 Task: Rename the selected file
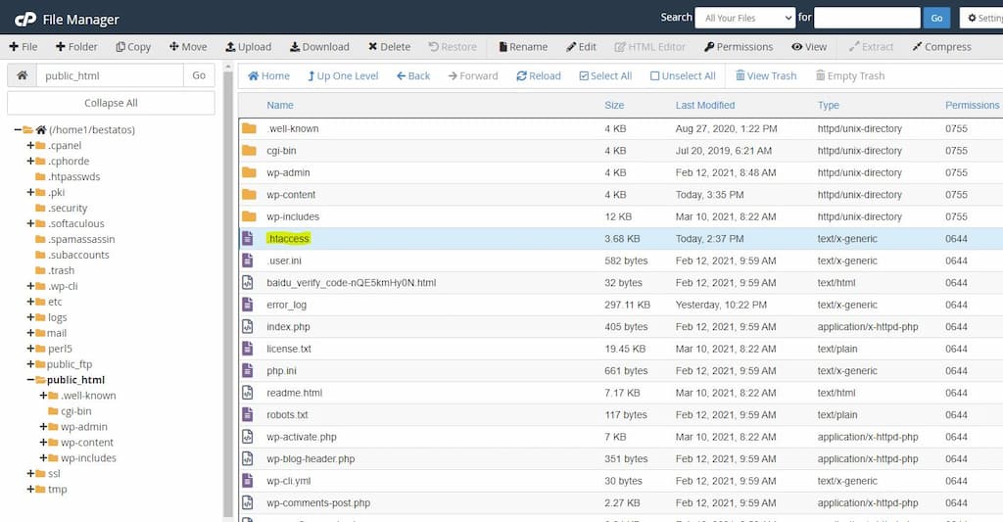point(523,47)
